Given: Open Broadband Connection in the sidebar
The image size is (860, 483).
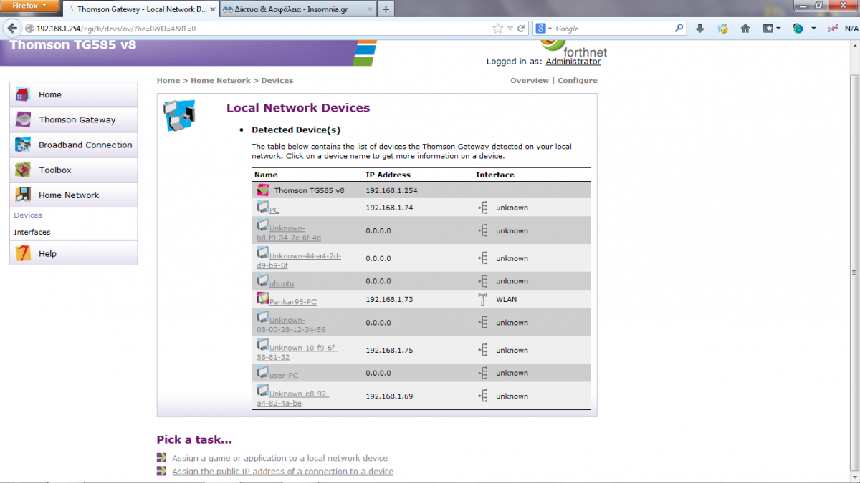Looking at the screenshot, I should pos(73,145).
